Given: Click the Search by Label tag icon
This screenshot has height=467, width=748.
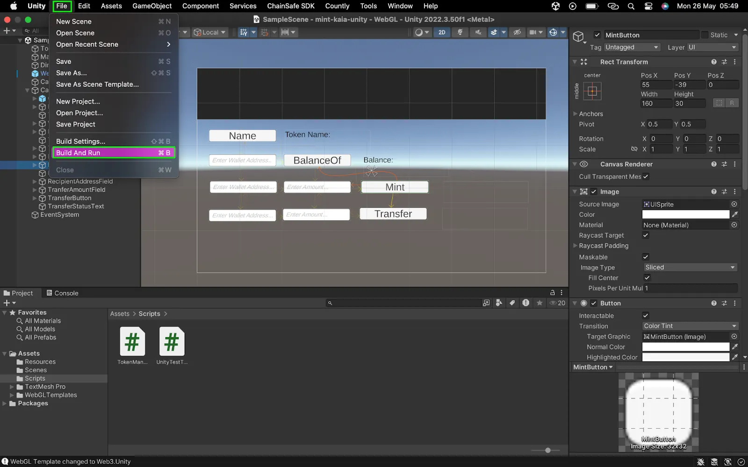Looking at the screenshot, I should click(512, 303).
